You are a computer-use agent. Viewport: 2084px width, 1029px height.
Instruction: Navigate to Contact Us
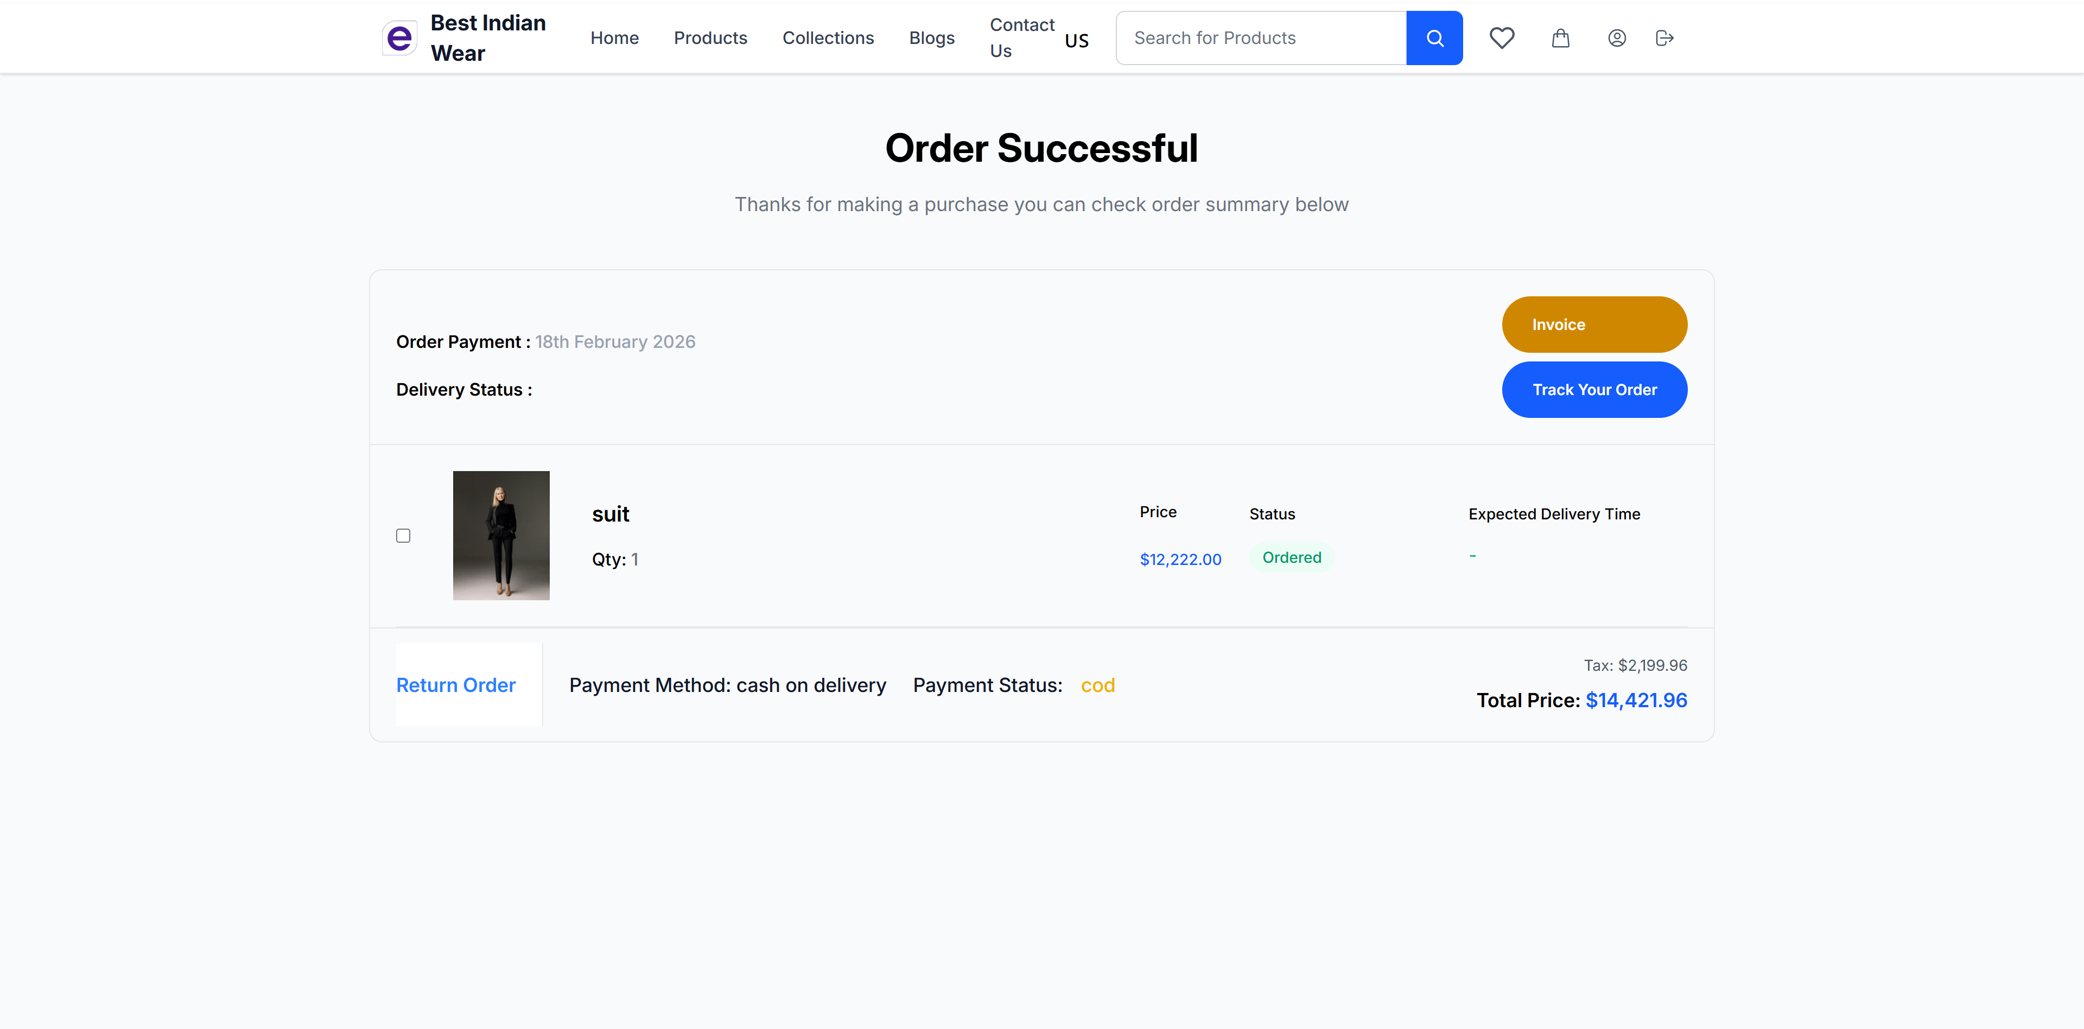[x=1021, y=37]
